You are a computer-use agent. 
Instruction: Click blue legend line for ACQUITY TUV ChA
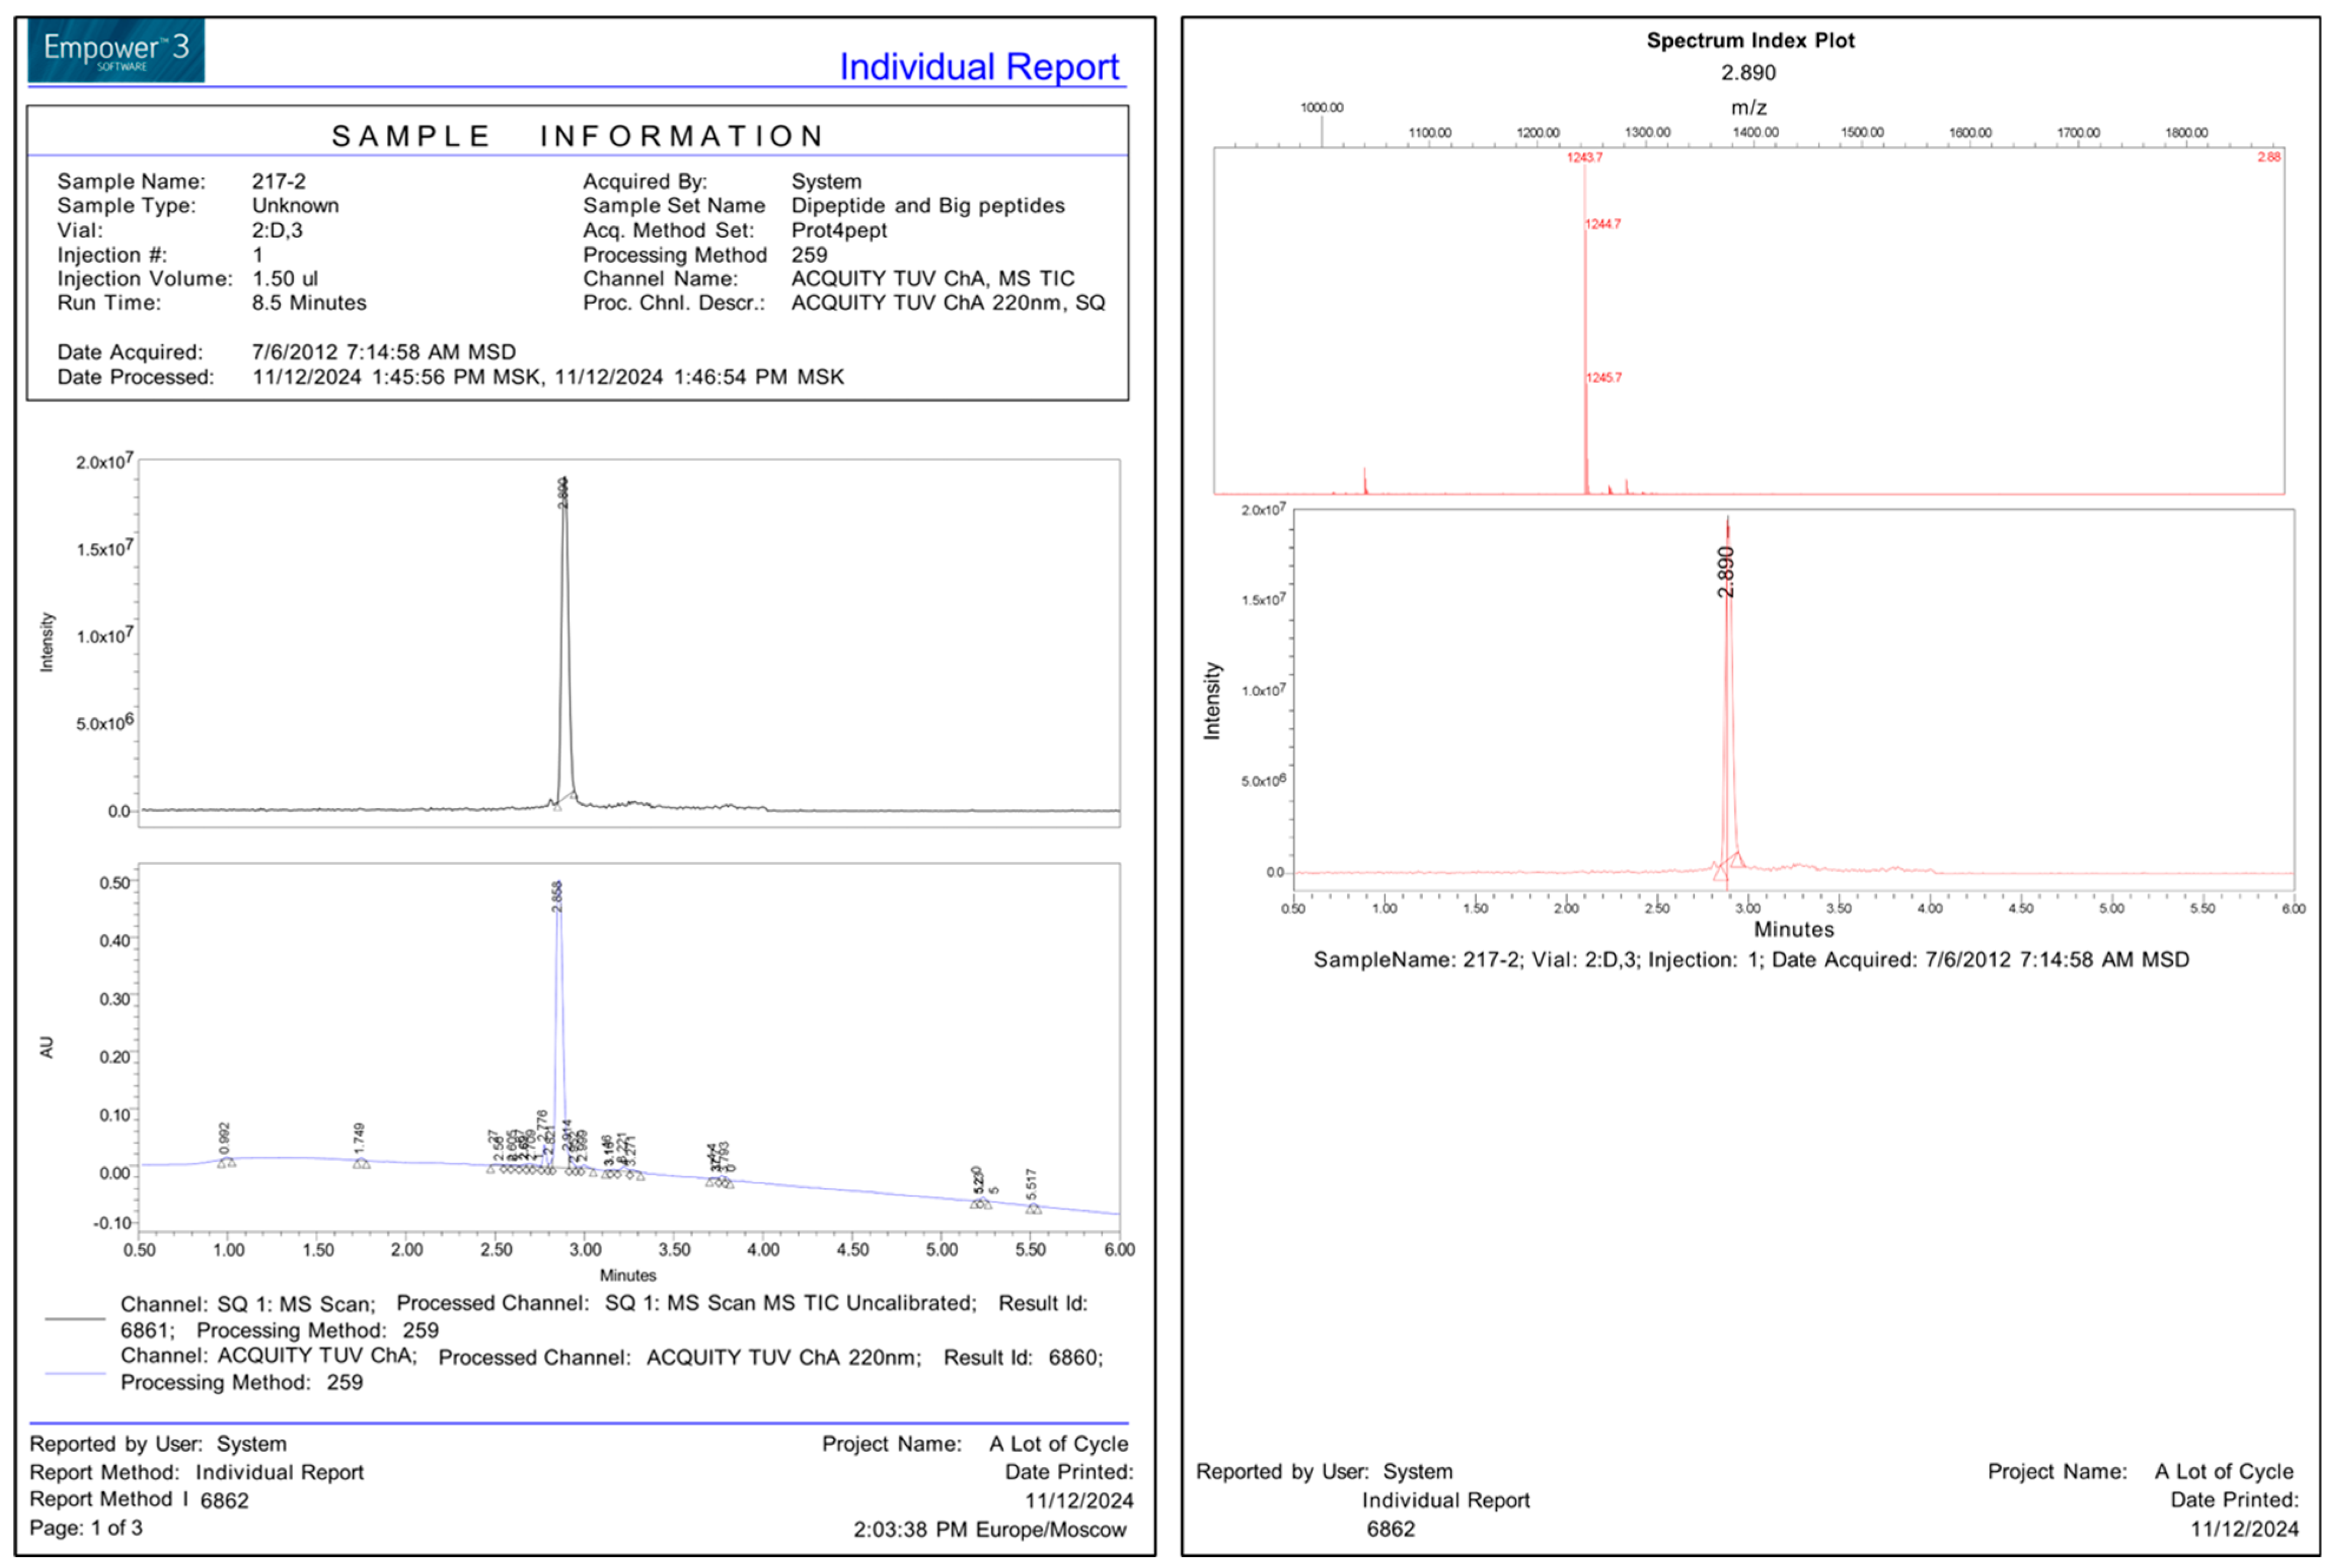[x=75, y=1373]
